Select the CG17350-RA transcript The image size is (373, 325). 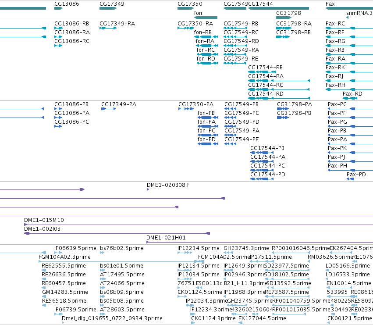pos(185,28)
